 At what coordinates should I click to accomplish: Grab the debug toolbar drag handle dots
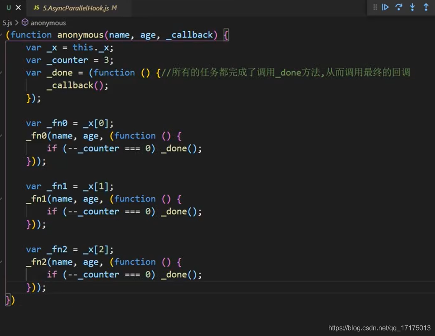[375, 7]
